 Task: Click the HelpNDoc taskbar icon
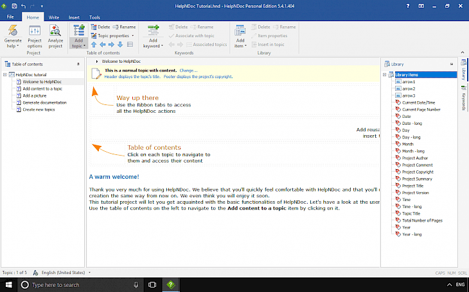(171, 285)
